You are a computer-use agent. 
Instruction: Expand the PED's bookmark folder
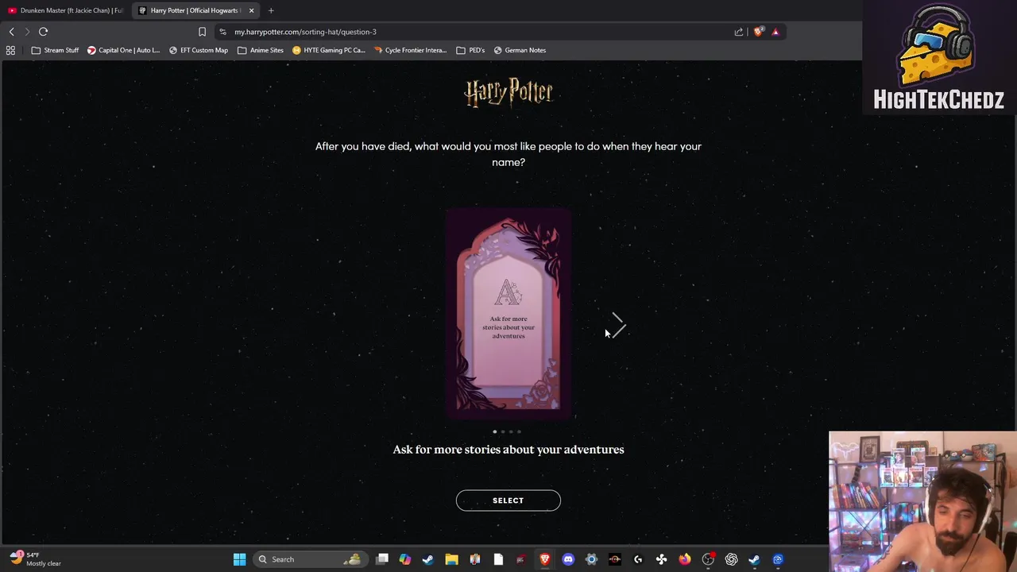point(471,50)
